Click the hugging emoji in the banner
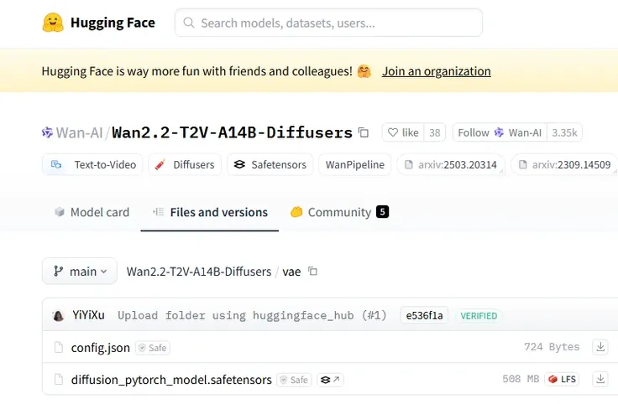 [x=364, y=71]
